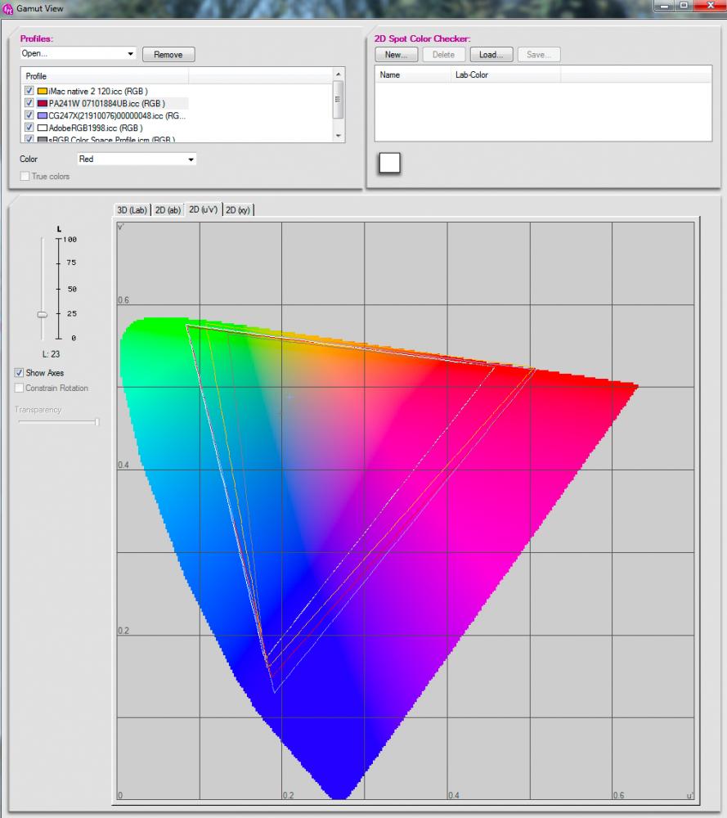Image resolution: width=727 pixels, height=818 pixels.
Task: Click the purple CG247X profile color swatch
Action: point(43,115)
